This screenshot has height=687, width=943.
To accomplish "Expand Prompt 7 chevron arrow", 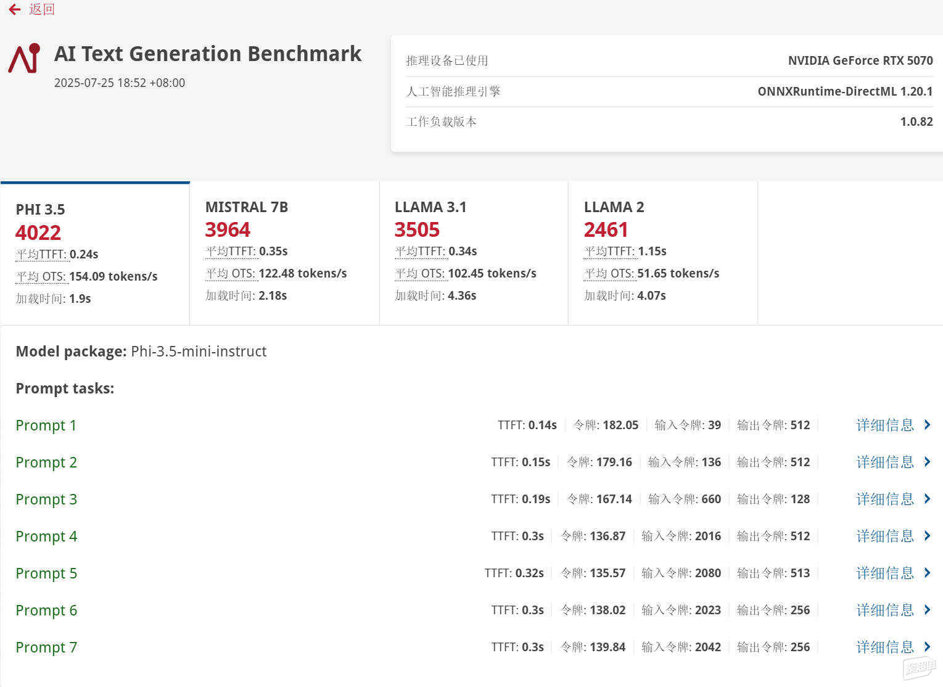I will coord(927,647).
